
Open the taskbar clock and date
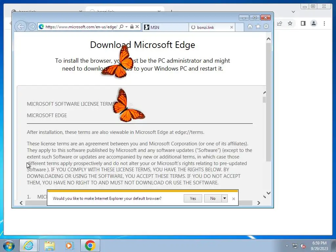point(319,246)
